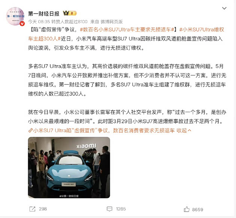Click the link chain icon before the article title
The image size is (236, 218).
pyautogui.click(x=31, y=130)
